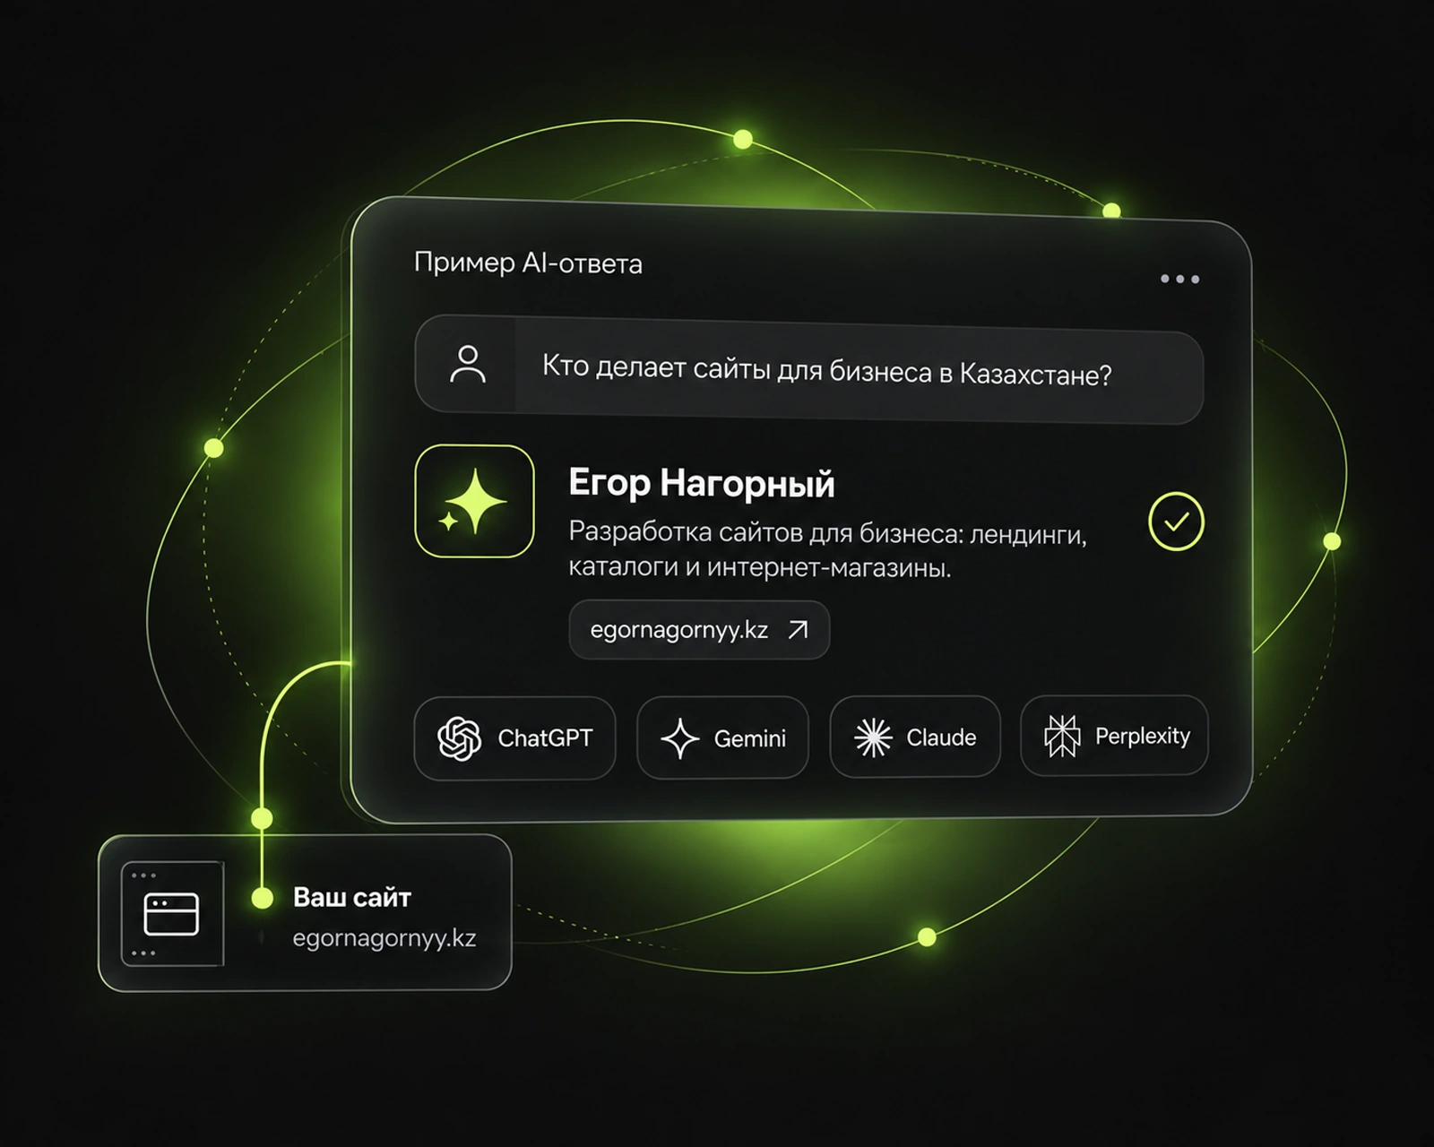Select the Perplexity chip label
This screenshot has height=1147, width=1434.
(x=1143, y=736)
